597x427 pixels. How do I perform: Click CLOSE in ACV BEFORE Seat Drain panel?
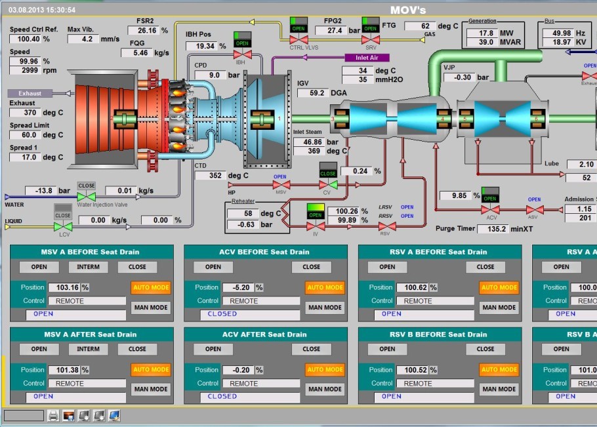click(312, 267)
